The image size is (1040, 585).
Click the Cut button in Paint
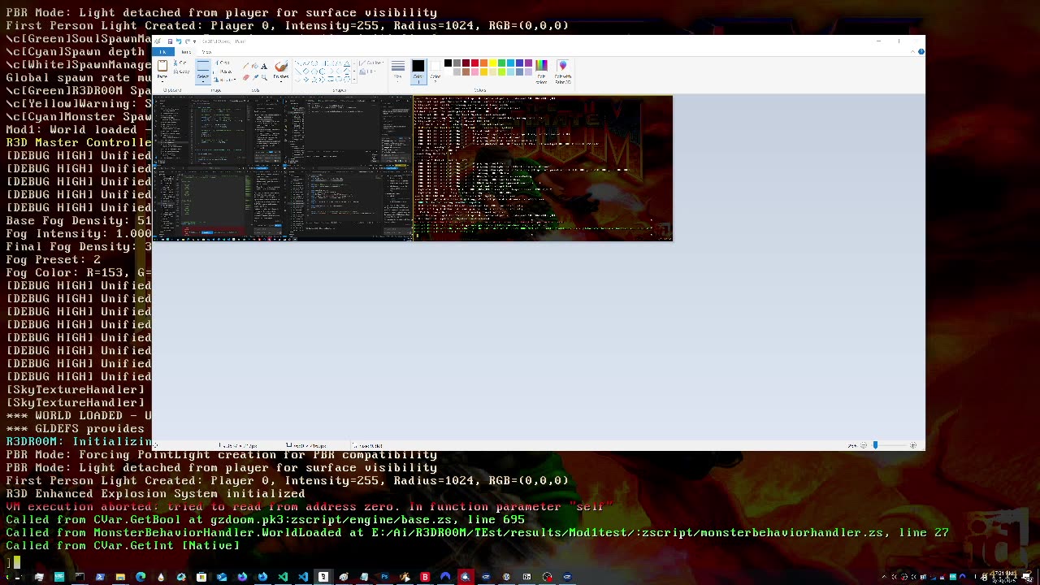[x=180, y=63]
